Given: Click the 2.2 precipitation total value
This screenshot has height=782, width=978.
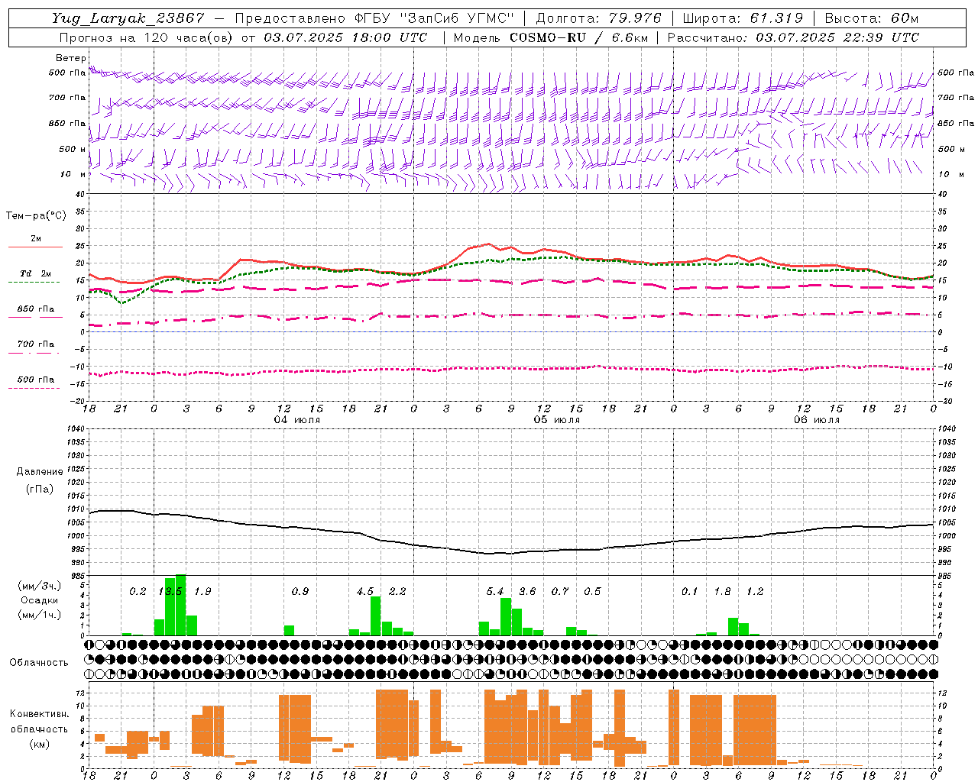Looking at the screenshot, I should 397,592.
